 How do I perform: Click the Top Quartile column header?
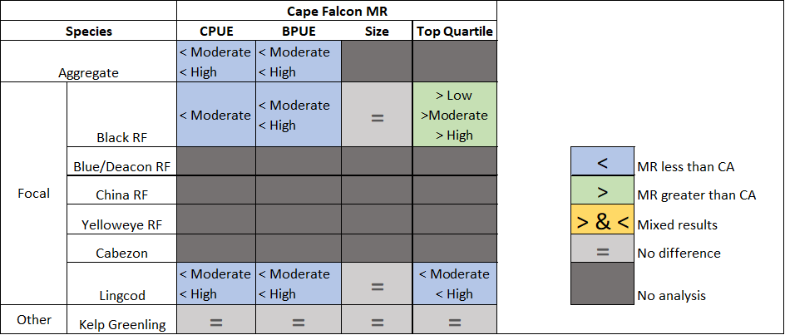tap(455, 32)
